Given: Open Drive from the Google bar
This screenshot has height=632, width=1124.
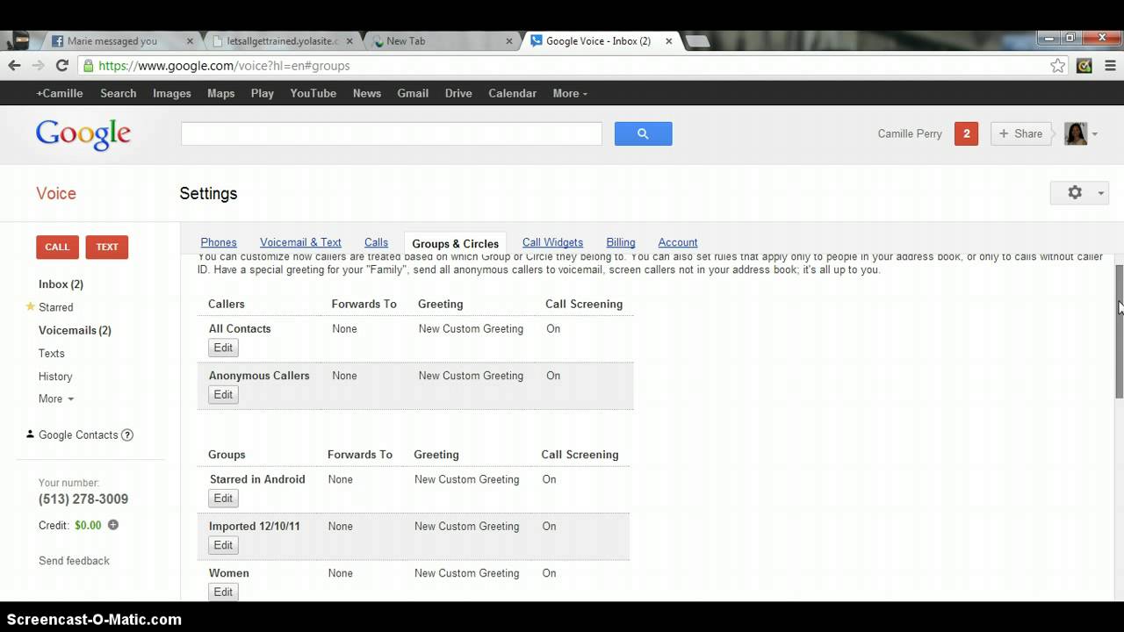Looking at the screenshot, I should [458, 93].
